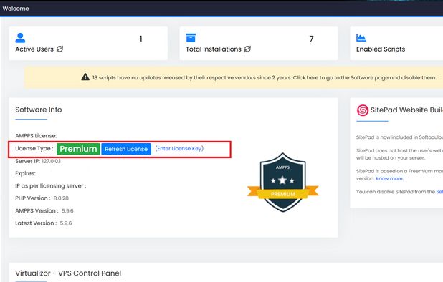The height and width of the screenshot is (282, 443).
Task: Click the Total Installations archive box icon
Action: (x=191, y=38)
